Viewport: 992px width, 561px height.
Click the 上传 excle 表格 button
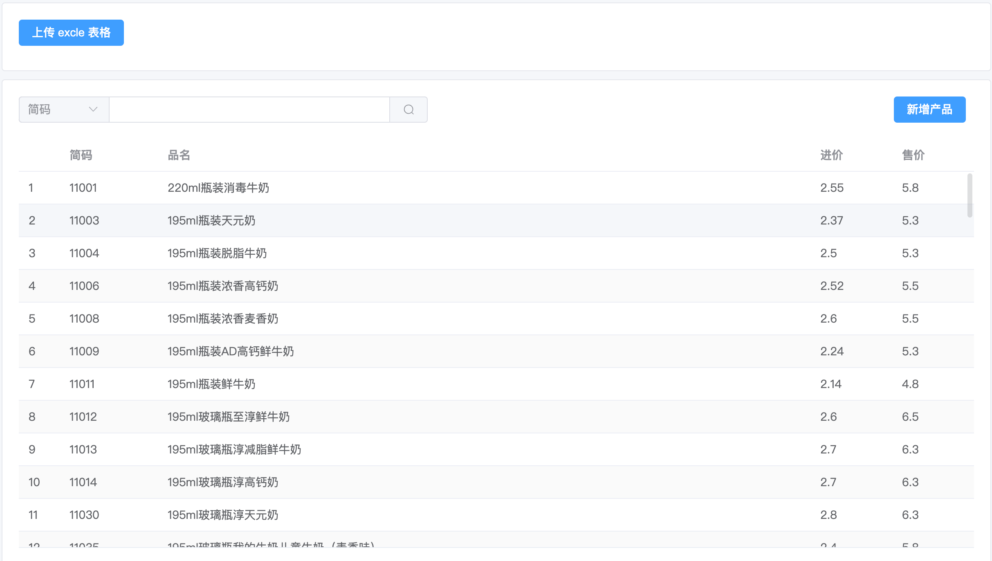[x=71, y=33]
